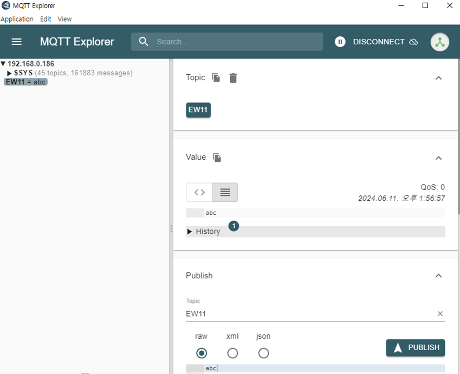Pause topic updates with the pause icon
The image size is (460, 374).
(x=340, y=42)
